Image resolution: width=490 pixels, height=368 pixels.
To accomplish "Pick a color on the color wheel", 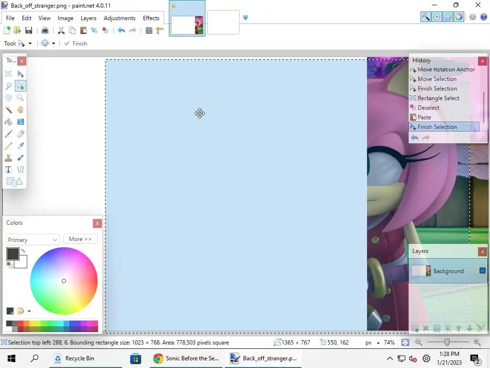I will coord(64,281).
